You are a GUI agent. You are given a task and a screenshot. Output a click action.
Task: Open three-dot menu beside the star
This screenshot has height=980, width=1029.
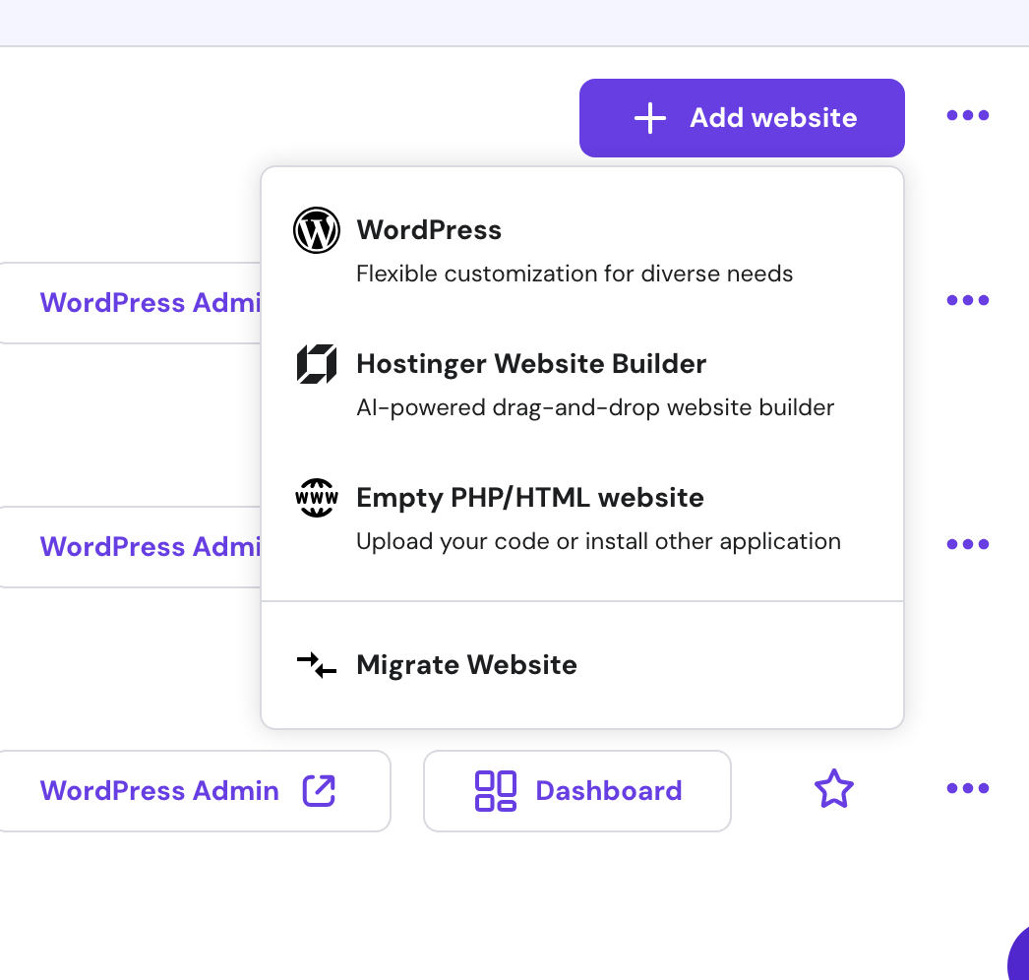coord(967,788)
